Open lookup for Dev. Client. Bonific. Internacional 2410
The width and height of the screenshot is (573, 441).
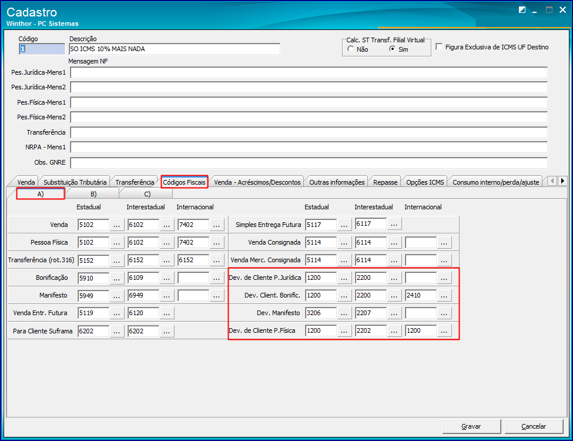[444, 295]
